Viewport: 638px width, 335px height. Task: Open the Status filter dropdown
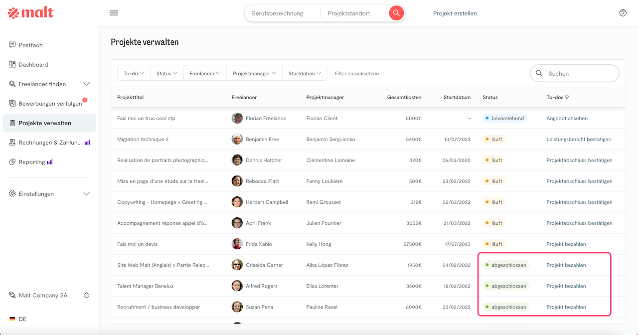(166, 73)
